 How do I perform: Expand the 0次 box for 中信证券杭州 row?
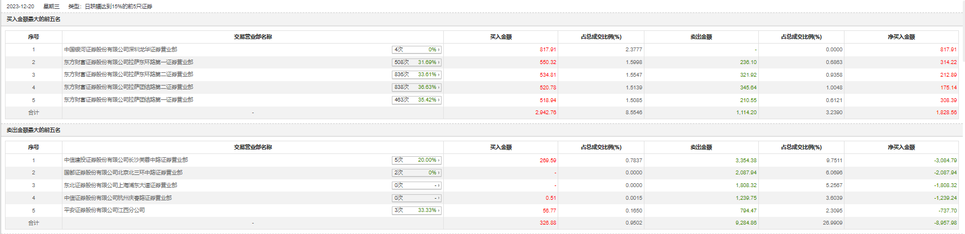pos(417,198)
